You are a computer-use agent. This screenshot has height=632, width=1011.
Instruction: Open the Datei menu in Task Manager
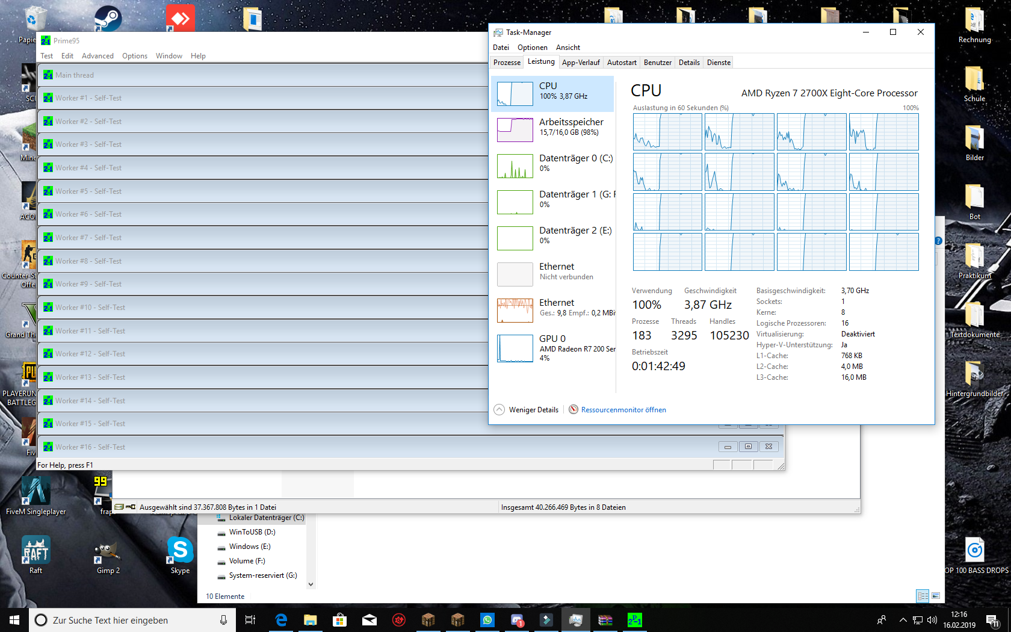(x=501, y=48)
